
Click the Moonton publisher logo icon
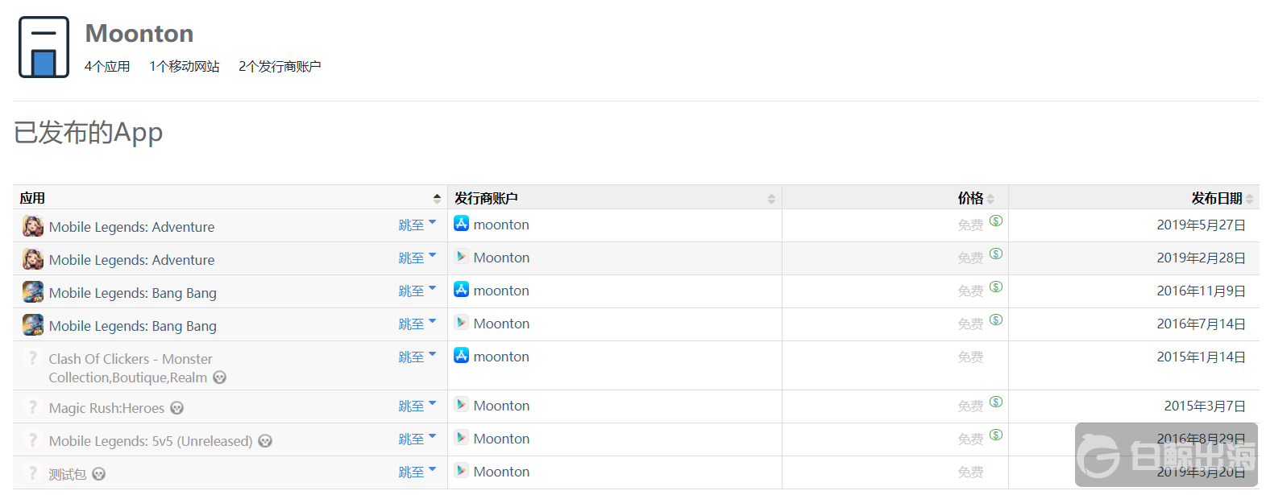tap(44, 47)
